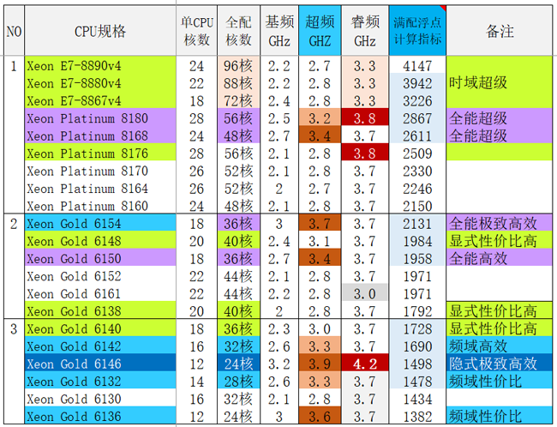Select the score cell 1984
The image size is (557, 427).
(x=417, y=240)
